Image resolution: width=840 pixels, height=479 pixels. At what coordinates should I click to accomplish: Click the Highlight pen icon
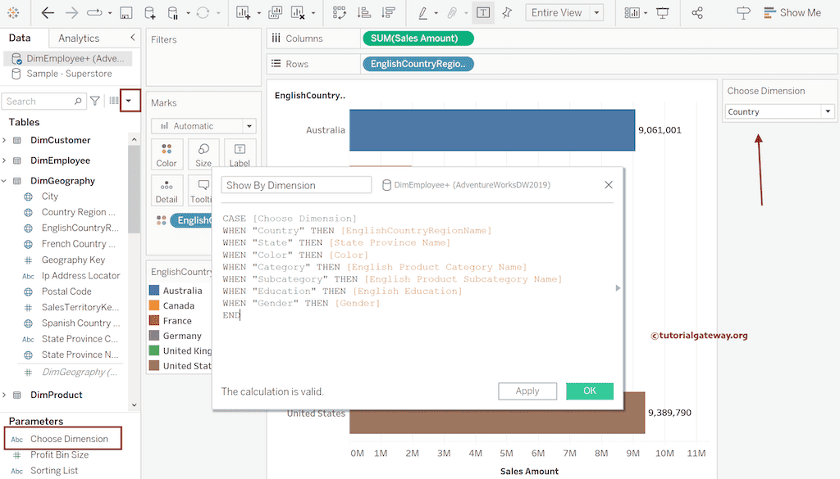coord(423,13)
